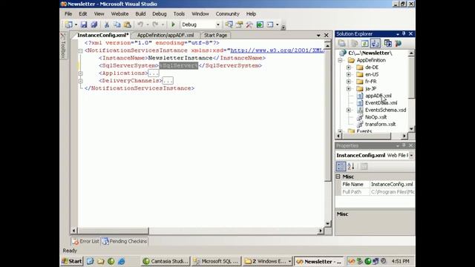475x267 pixels.
Task: Select NoOp.xslt in Solution Explorer
Action: [376, 117]
